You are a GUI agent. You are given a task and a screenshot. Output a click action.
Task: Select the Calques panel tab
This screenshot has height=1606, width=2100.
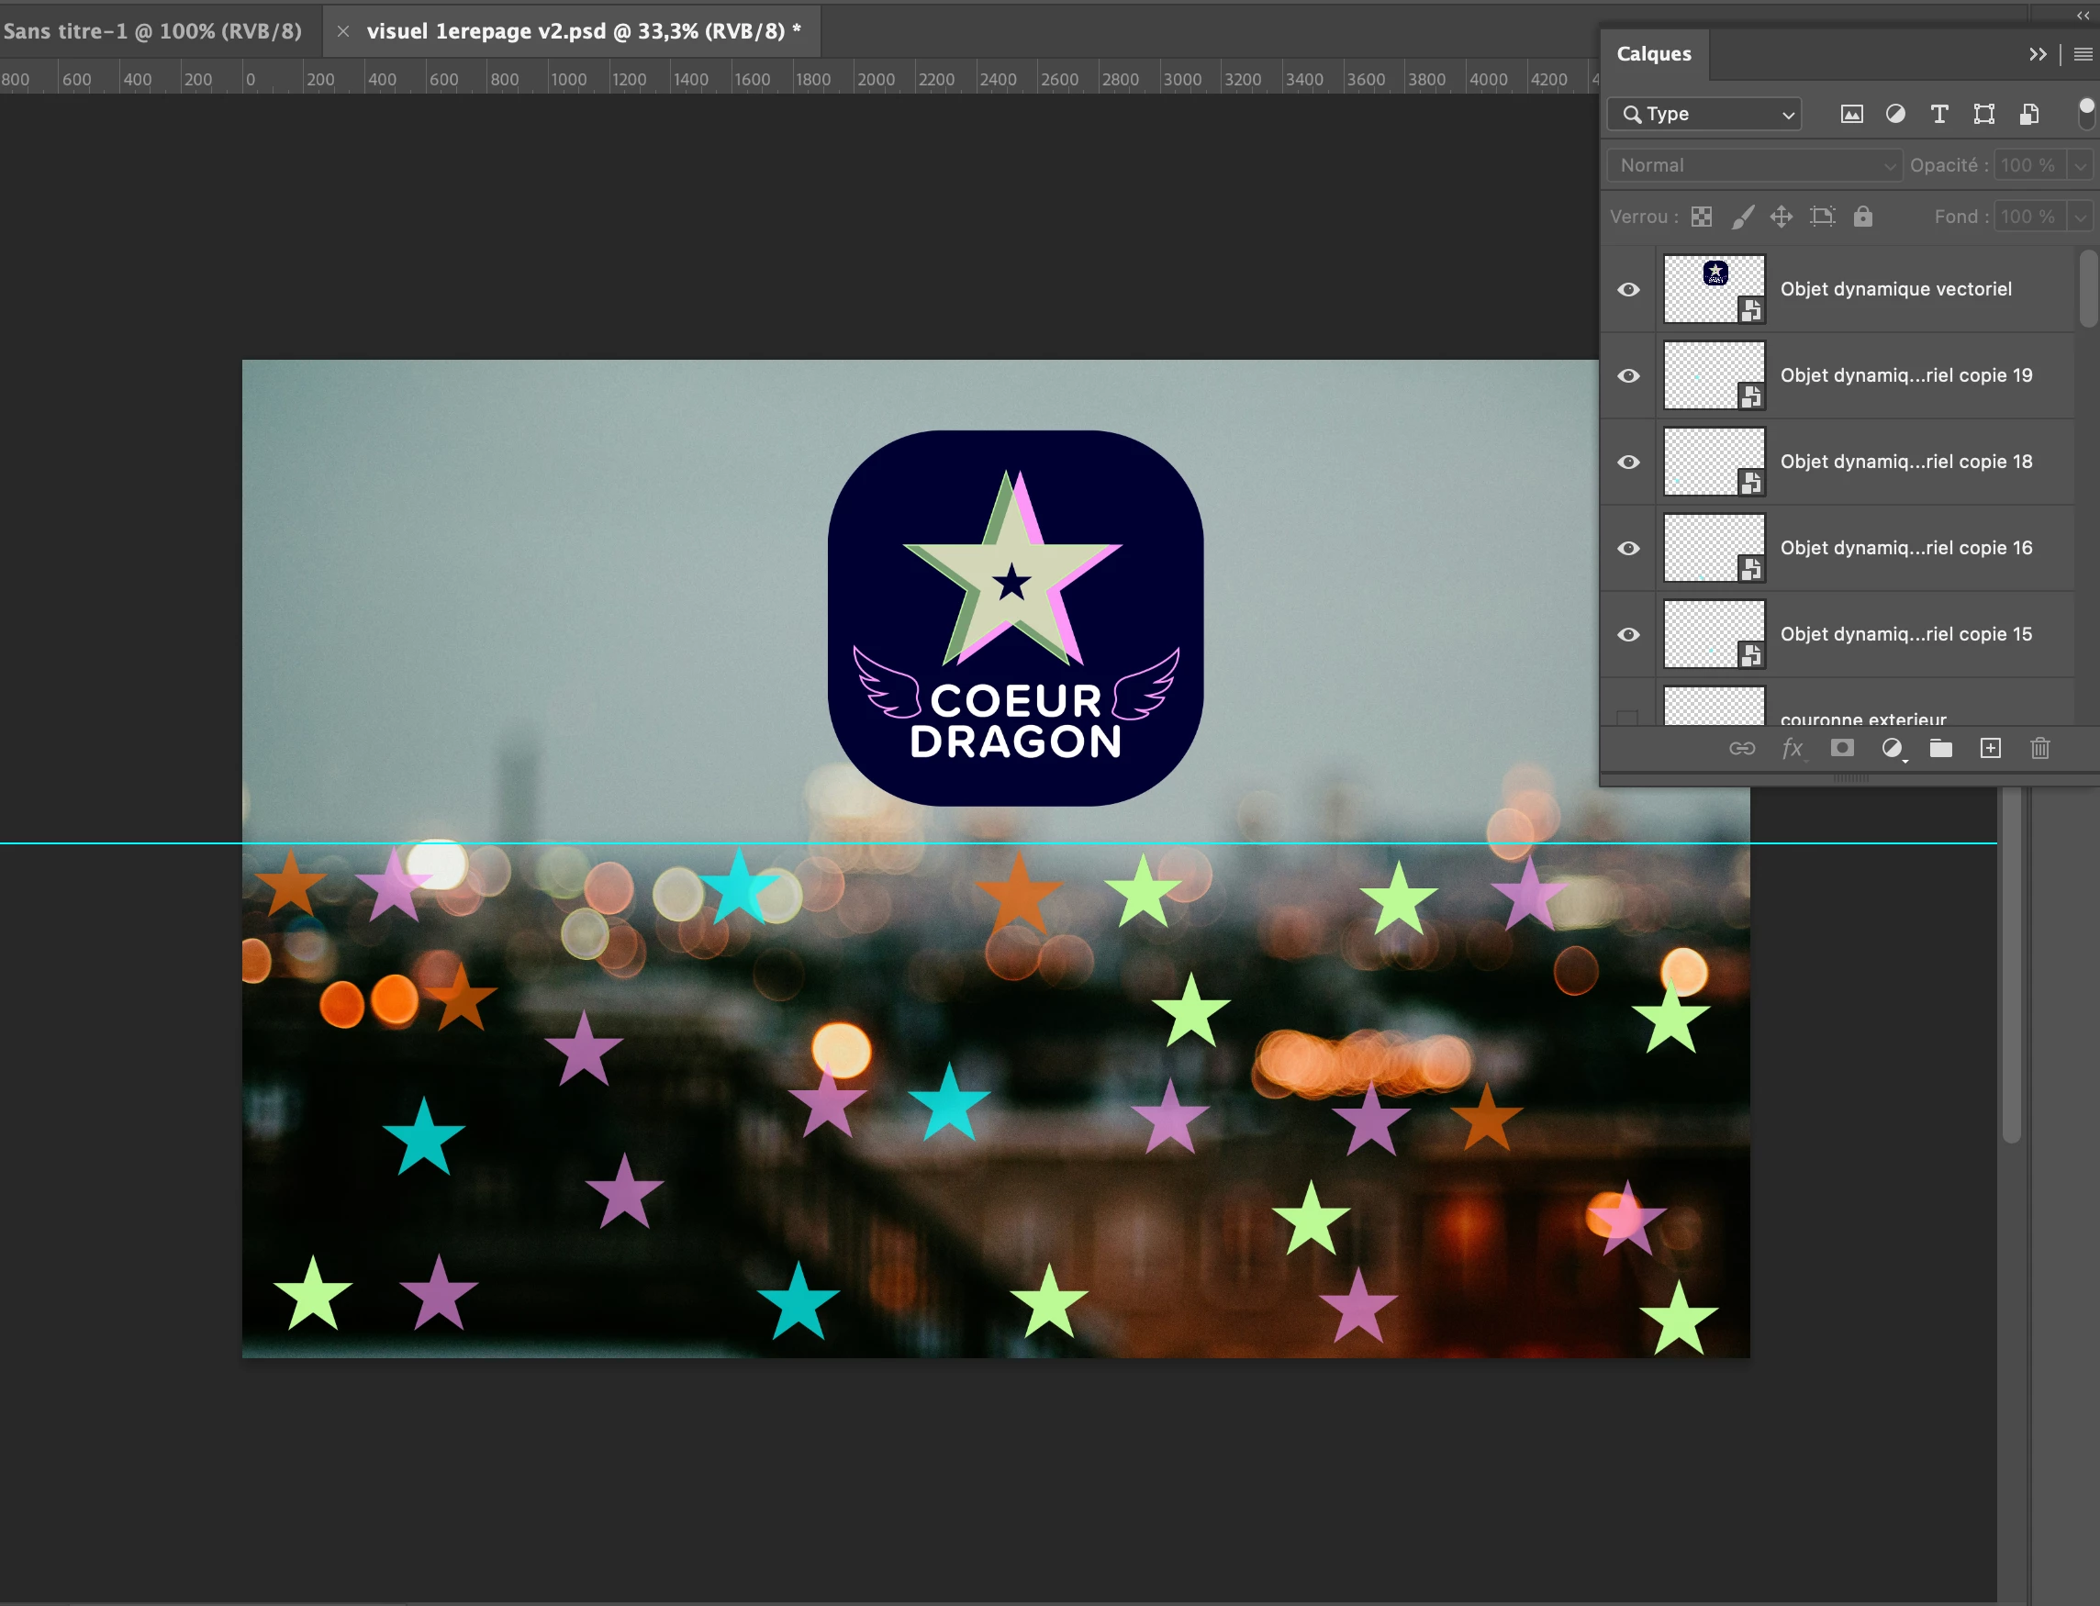point(1654,54)
